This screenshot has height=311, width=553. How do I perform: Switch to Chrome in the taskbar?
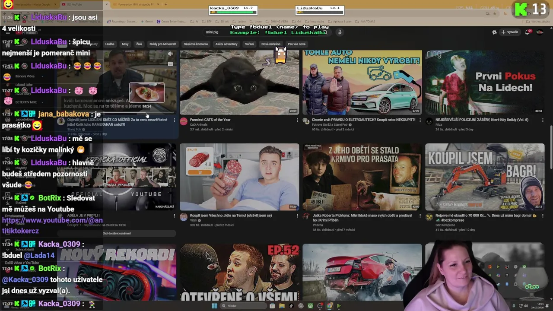point(329,306)
